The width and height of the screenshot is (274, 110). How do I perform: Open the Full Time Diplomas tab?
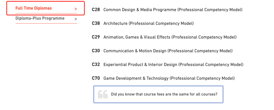click(x=46, y=8)
